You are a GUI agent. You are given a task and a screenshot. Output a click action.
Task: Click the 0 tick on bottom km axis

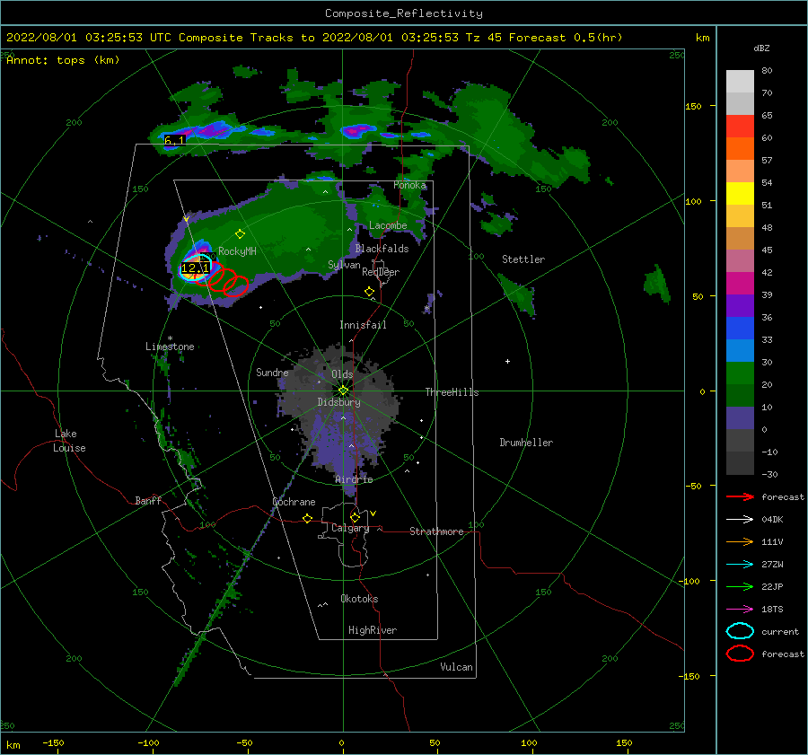tap(342, 742)
